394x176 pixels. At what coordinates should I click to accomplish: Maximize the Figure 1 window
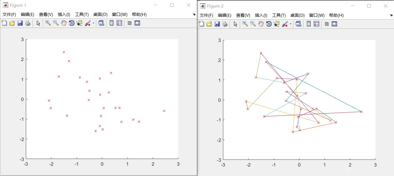coord(172,5)
